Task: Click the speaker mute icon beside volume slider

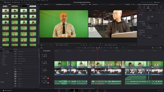Action: [152, 48]
